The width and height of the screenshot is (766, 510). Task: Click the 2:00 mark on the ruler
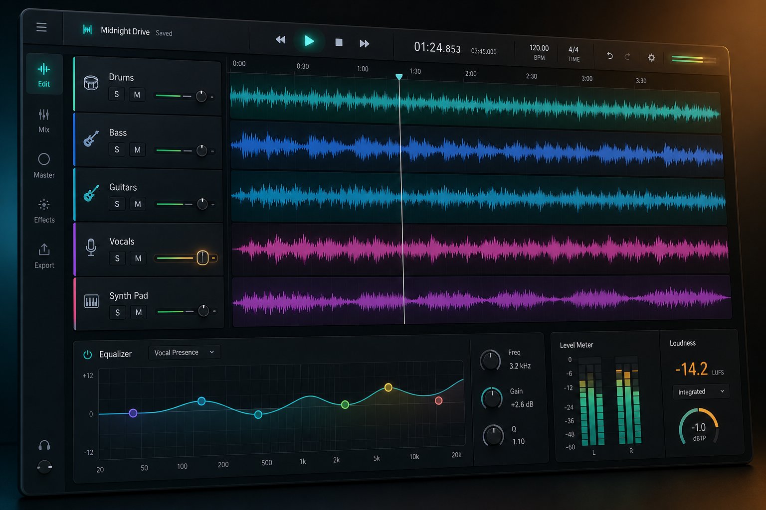coord(471,74)
